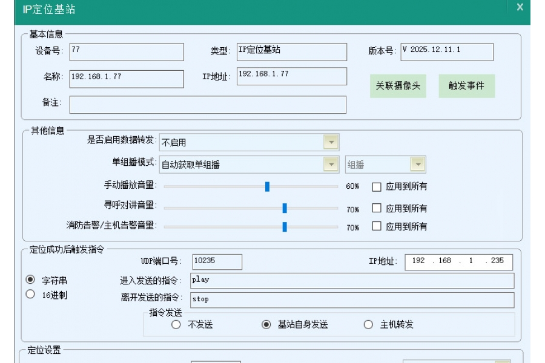Select the 不发送 radio option
545x363 pixels.
176,323
